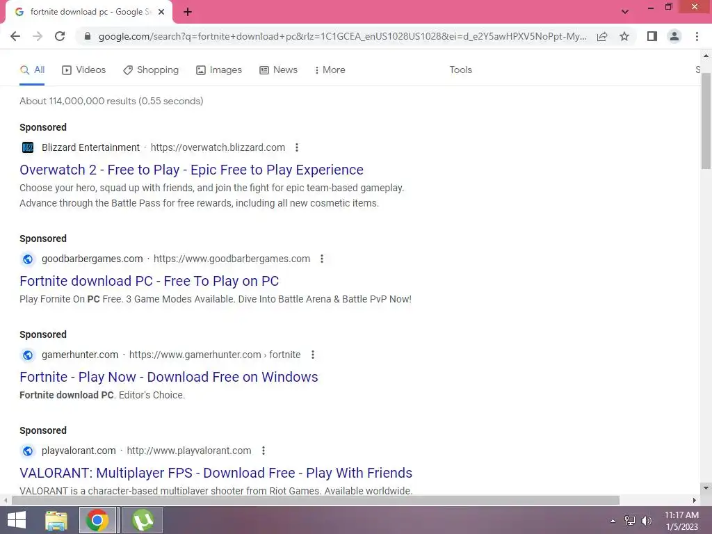This screenshot has width=712, height=534.
Task: Click the Blizzard Entertainment site name
Action: [x=91, y=147]
